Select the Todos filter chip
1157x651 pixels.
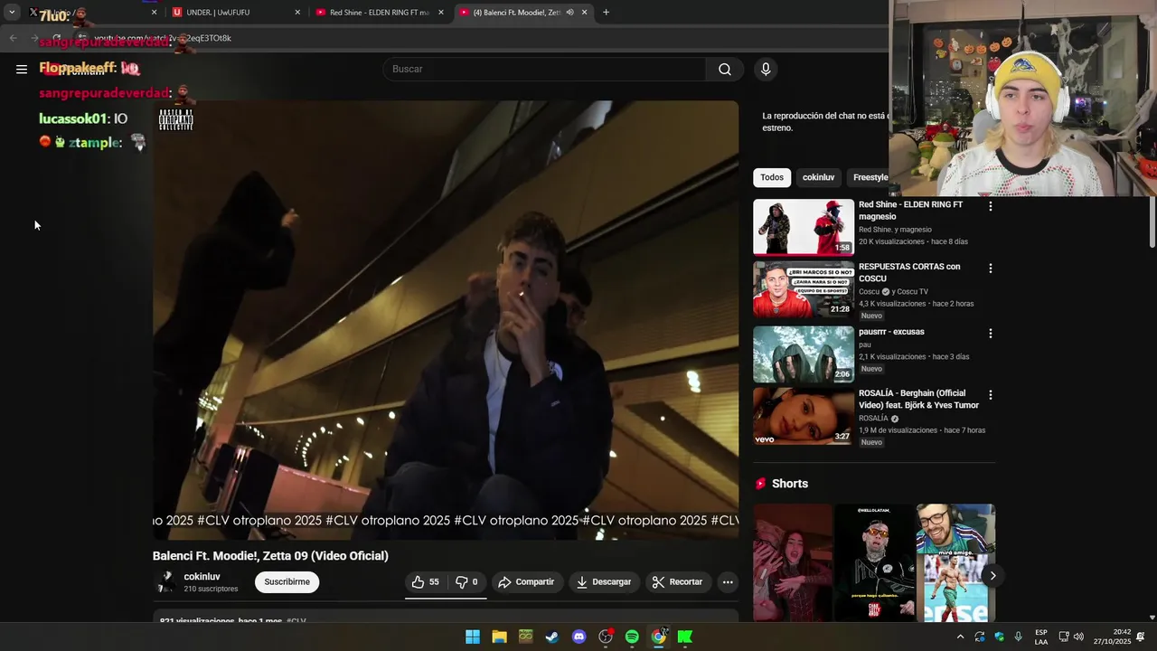[x=772, y=177]
